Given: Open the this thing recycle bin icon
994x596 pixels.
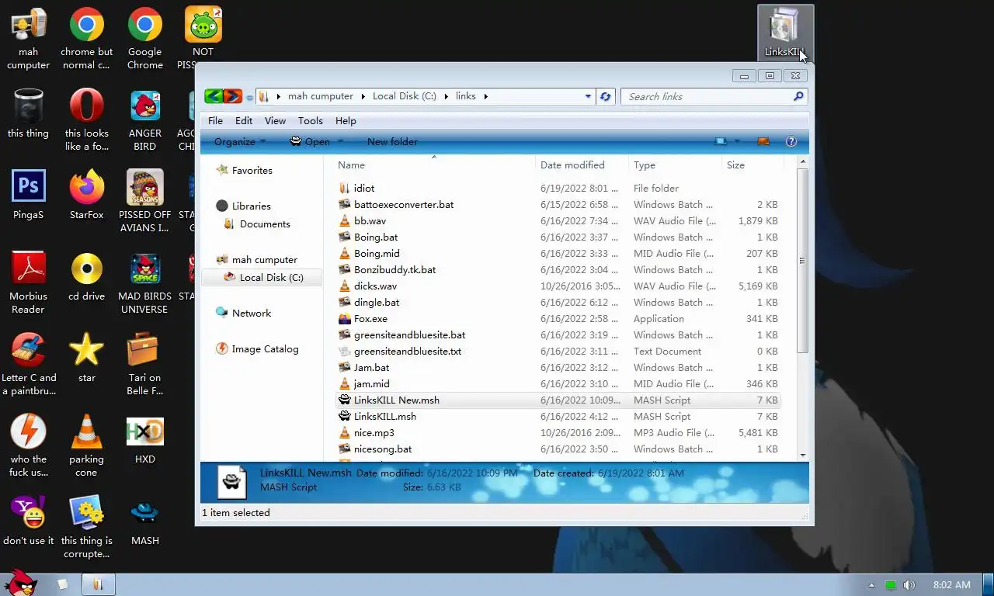Looking at the screenshot, I should [x=28, y=113].
